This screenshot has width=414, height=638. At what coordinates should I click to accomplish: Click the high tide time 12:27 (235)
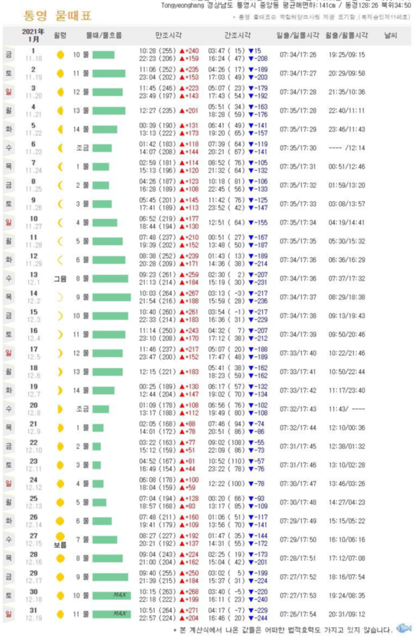tap(158, 111)
